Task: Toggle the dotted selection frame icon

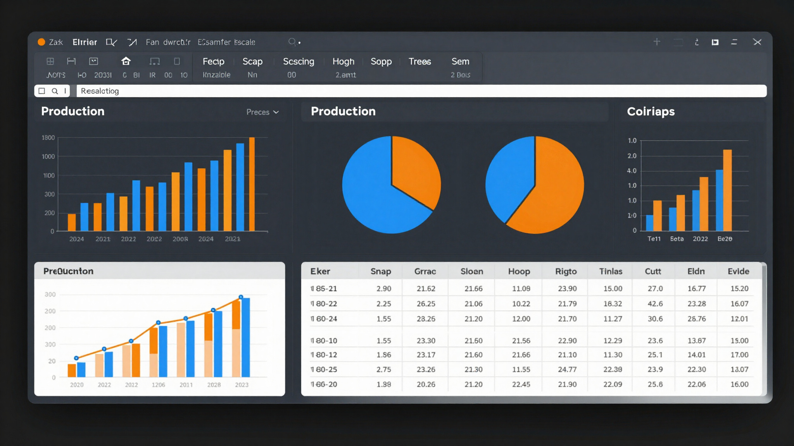Action: click(155, 61)
